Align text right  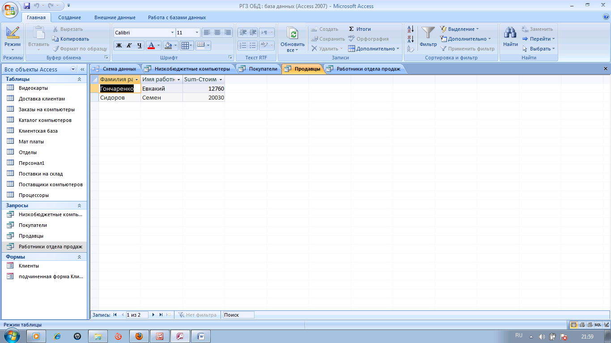[228, 33]
